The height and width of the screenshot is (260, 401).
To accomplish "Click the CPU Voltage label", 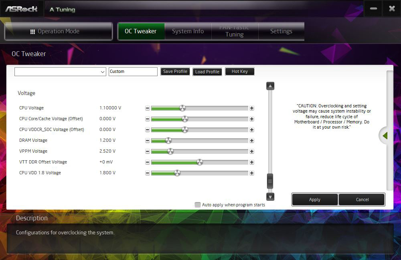I will (31, 108).
